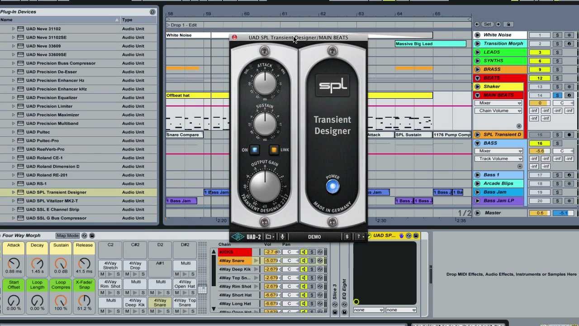Toggle the blue POWER button on plugin

pyautogui.click(x=332, y=187)
